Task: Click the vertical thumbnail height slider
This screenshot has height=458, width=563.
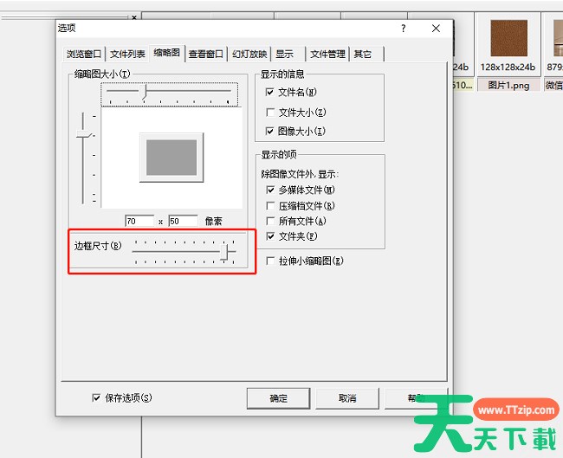Action: point(86,158)
